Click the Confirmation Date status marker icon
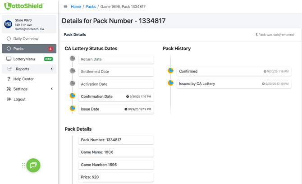 (73, 96)
